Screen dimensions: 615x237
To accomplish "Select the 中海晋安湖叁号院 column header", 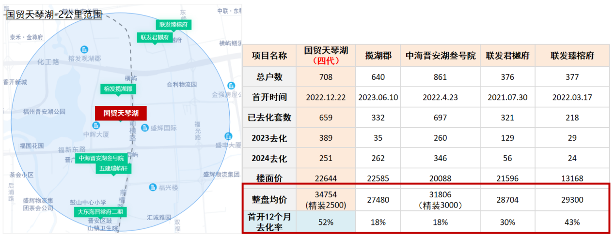I will [441, 56].
